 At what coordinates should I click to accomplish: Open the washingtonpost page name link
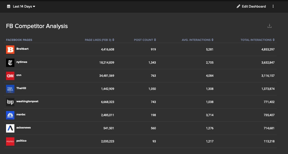pyautogui.click(x=27, y=101)
